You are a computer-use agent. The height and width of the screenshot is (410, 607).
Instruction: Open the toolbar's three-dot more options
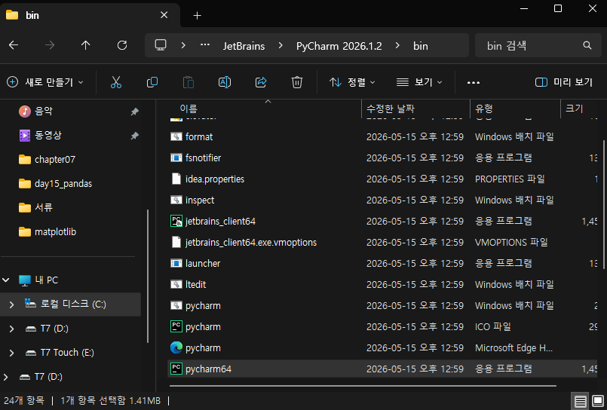tap(473, 82)
